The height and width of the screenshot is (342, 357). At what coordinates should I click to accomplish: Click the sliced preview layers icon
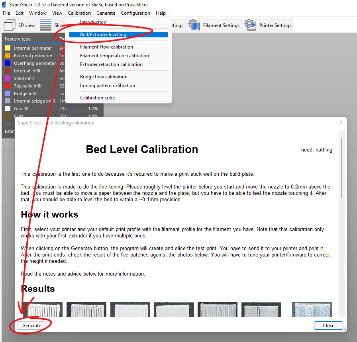(46, 25)
